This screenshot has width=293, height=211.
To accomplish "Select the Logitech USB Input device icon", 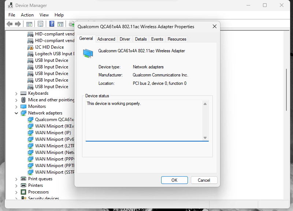I will pyautogui.click(x=30, y=54).
